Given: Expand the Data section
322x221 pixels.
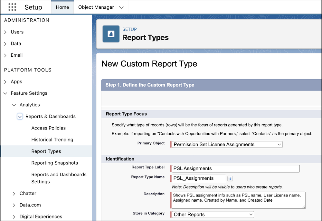Looking at the screenshot, I should click(5, 44).
